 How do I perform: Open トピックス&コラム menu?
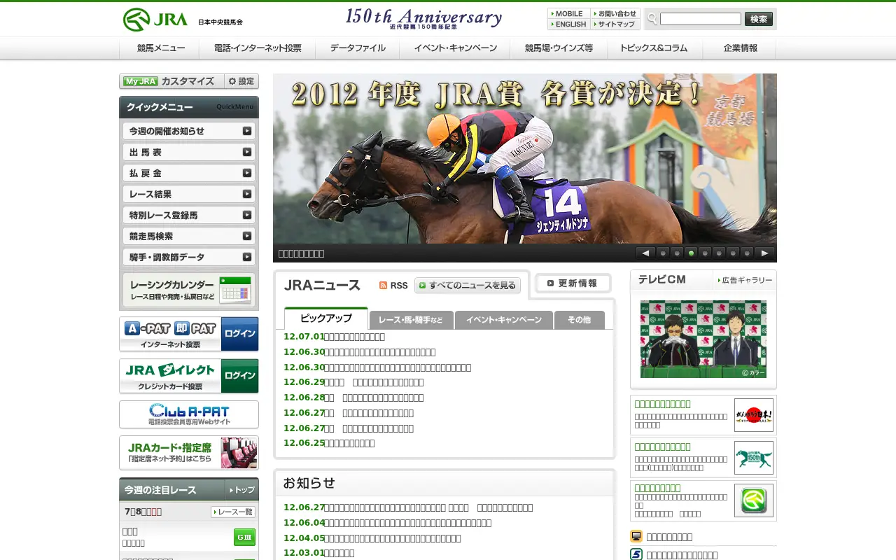(654, 48)
